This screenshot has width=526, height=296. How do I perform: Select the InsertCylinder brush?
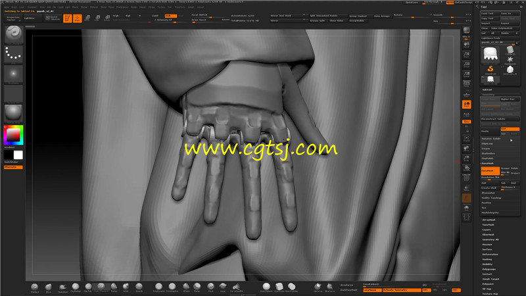tap(291, 287)
